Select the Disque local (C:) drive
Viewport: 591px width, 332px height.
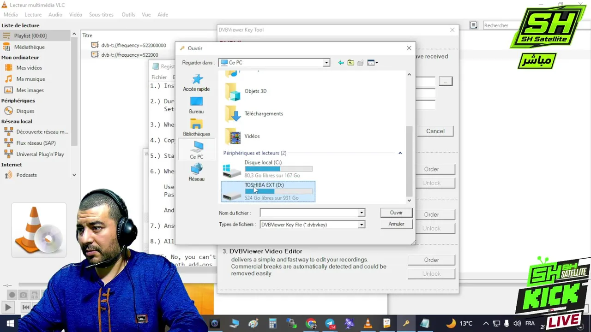tap(268, 169)
